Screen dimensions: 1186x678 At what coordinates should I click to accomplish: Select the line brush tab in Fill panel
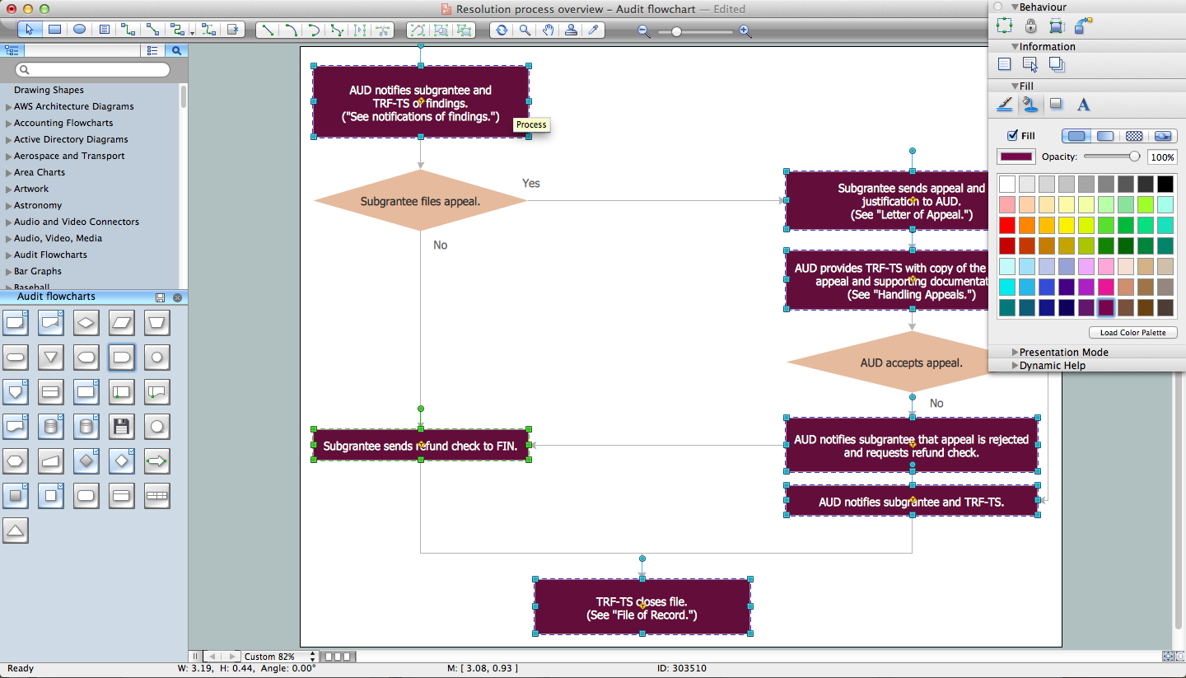[1005, 105]
